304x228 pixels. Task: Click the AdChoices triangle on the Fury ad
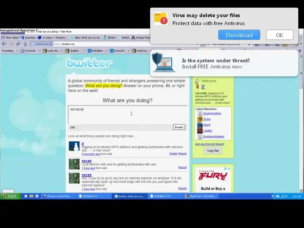226,169
